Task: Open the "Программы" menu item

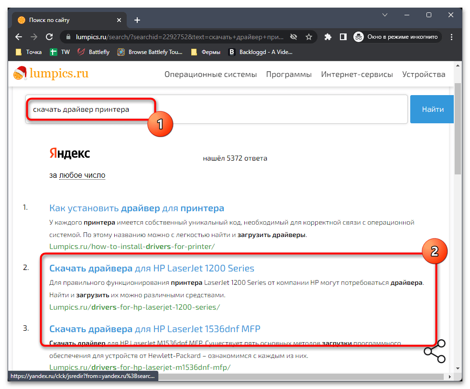Action: click(289, 75)
